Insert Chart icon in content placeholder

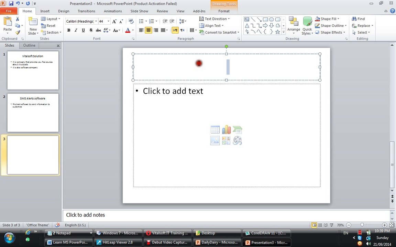coord(226,130)
